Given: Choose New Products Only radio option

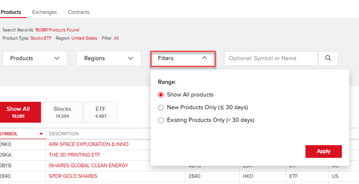Looking at the screenshot, I should 161,107.
